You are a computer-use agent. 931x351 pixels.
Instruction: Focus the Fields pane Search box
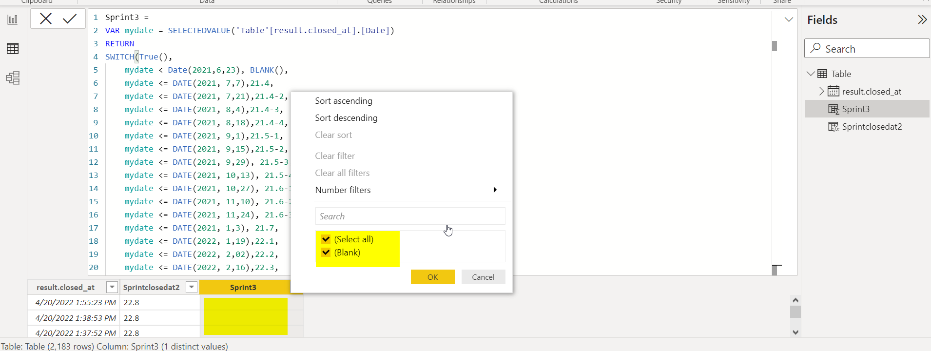(x=867, y=49)
